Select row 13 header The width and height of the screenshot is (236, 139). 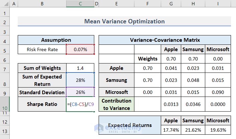(x=5, y=130)
